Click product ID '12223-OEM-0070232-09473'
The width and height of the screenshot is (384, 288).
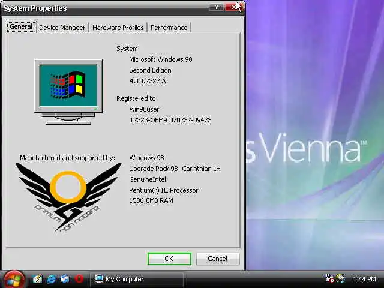tap(170, 120)
